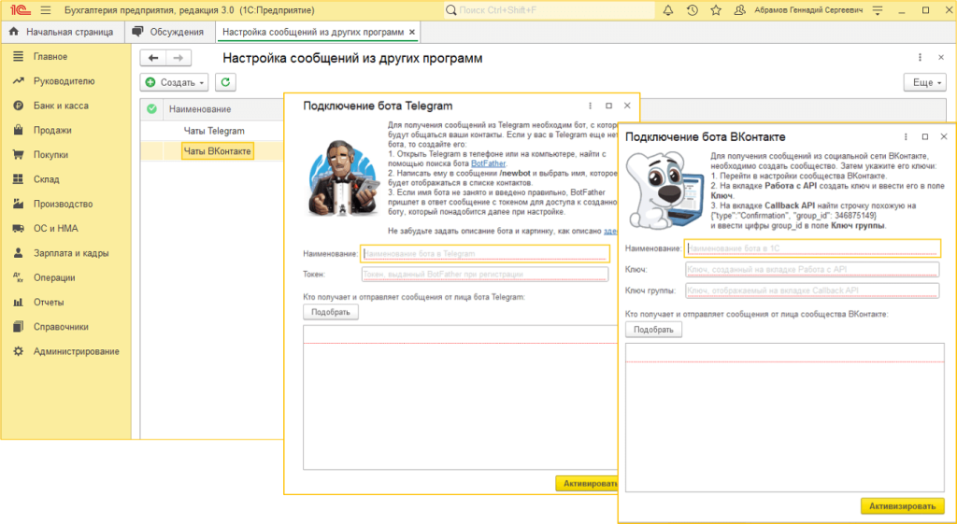
Task: Close the Настройка сообщений tab
Action: coord(412,32)
